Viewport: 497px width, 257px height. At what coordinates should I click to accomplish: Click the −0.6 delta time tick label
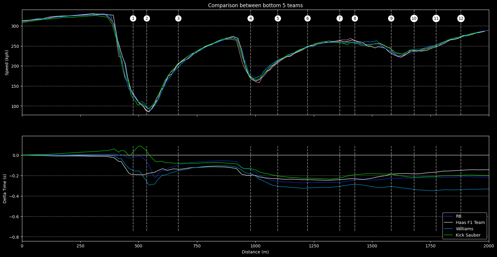14,217
